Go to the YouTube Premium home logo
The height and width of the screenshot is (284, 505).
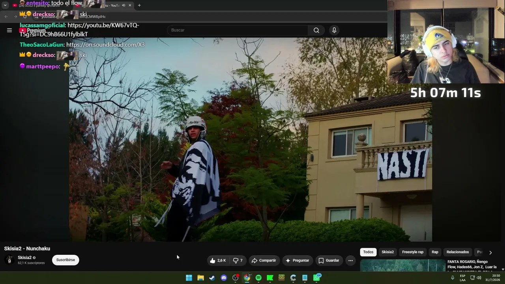pos(33,30)
